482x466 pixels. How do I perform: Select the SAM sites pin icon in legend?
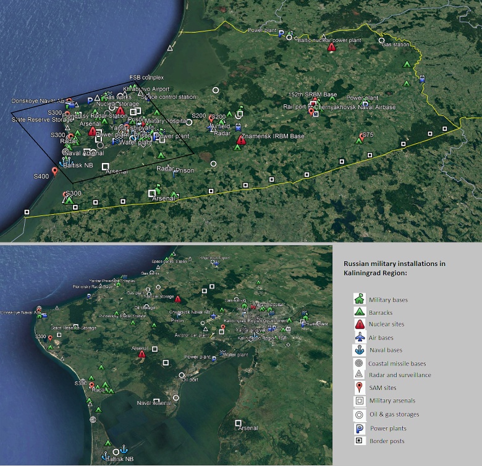pos(358,388)
